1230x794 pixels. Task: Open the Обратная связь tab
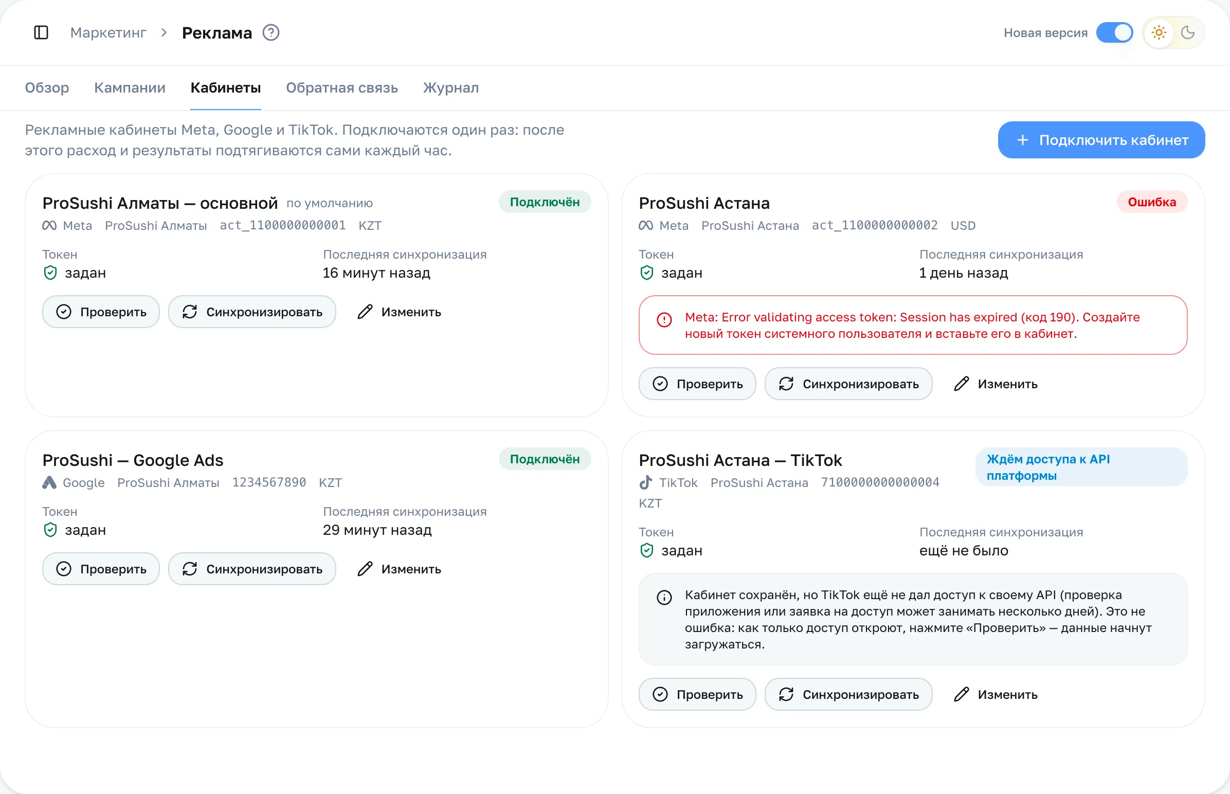coord(342,87)
